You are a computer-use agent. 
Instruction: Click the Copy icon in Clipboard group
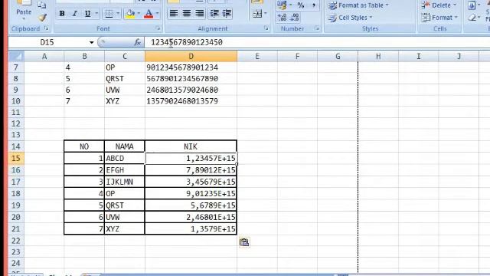(41, 5)
